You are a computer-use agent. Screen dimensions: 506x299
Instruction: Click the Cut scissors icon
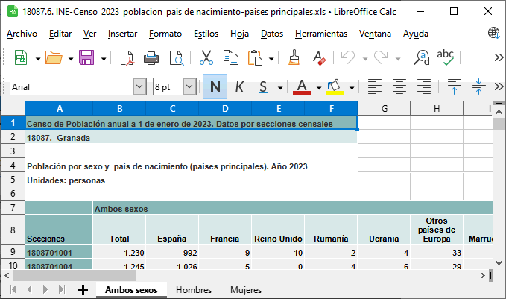coord(206,57)
